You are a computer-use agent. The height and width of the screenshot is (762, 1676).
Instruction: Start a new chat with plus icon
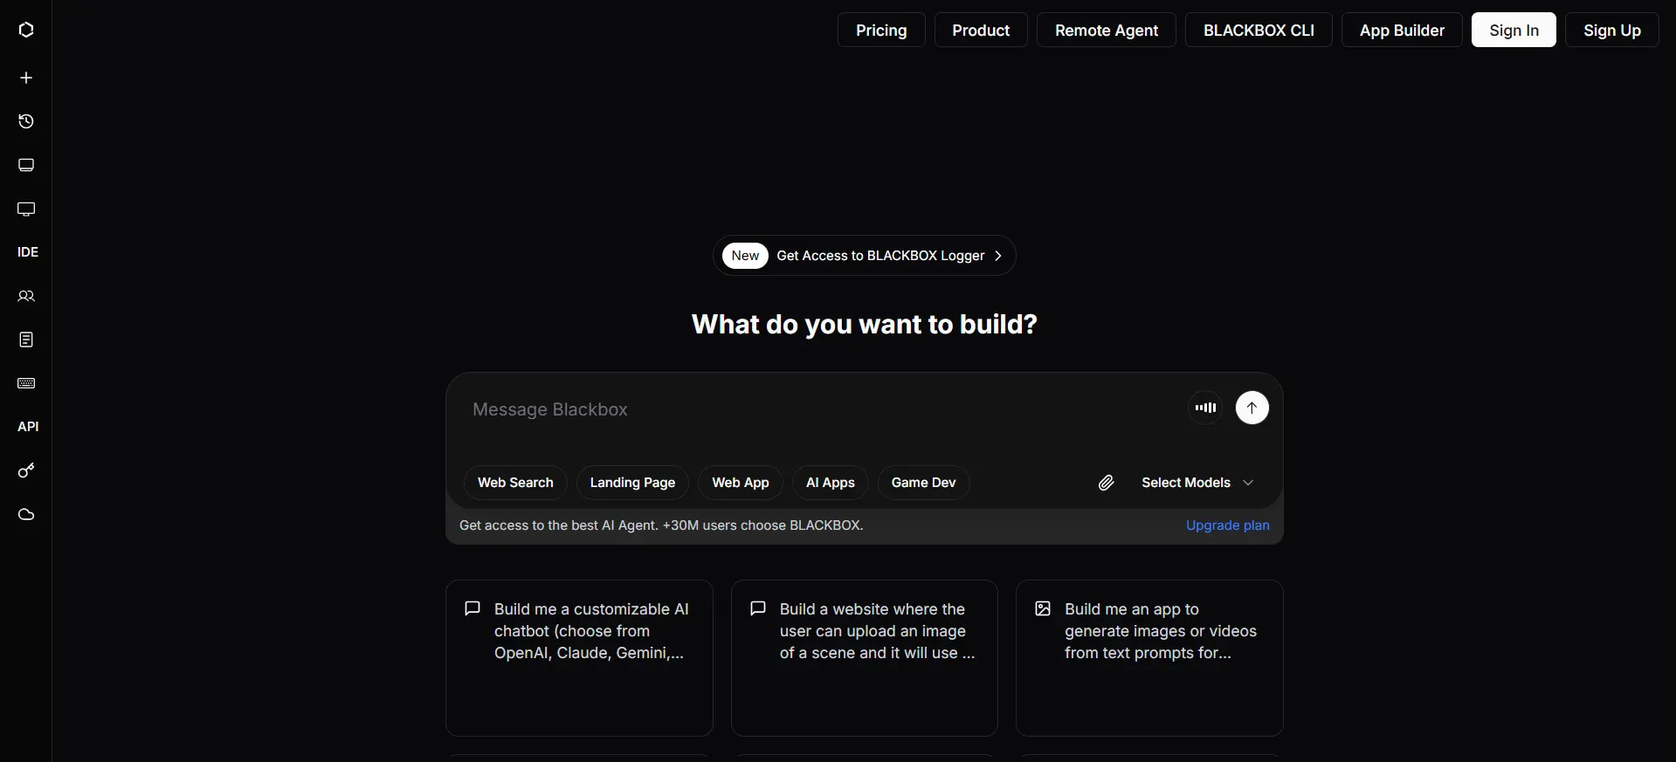click(26, 78)
